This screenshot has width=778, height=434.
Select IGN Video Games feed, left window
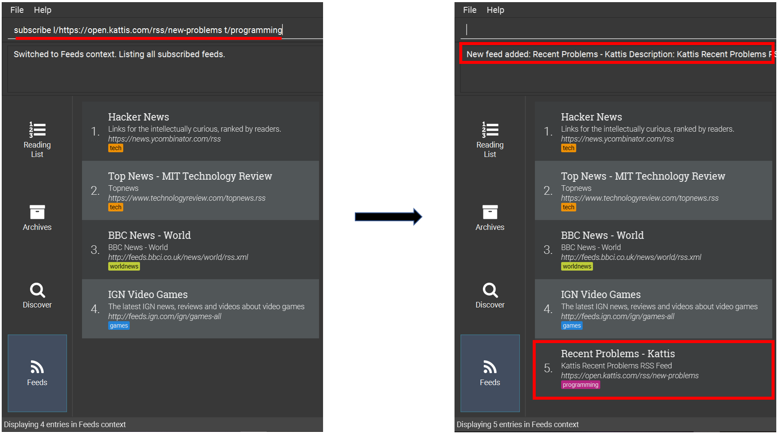click(200, 309)
